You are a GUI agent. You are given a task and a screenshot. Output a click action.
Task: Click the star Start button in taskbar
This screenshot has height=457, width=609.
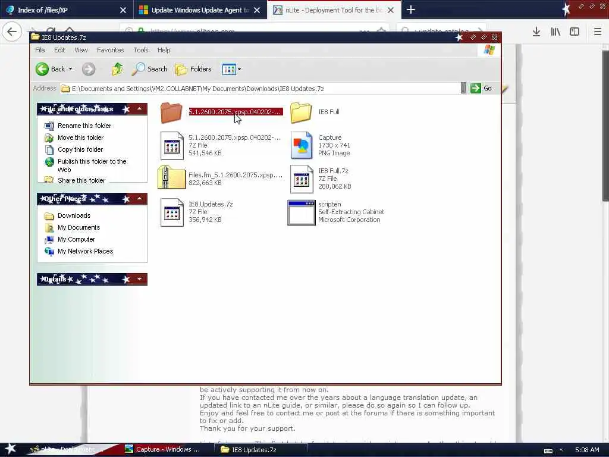click(10, 449)
